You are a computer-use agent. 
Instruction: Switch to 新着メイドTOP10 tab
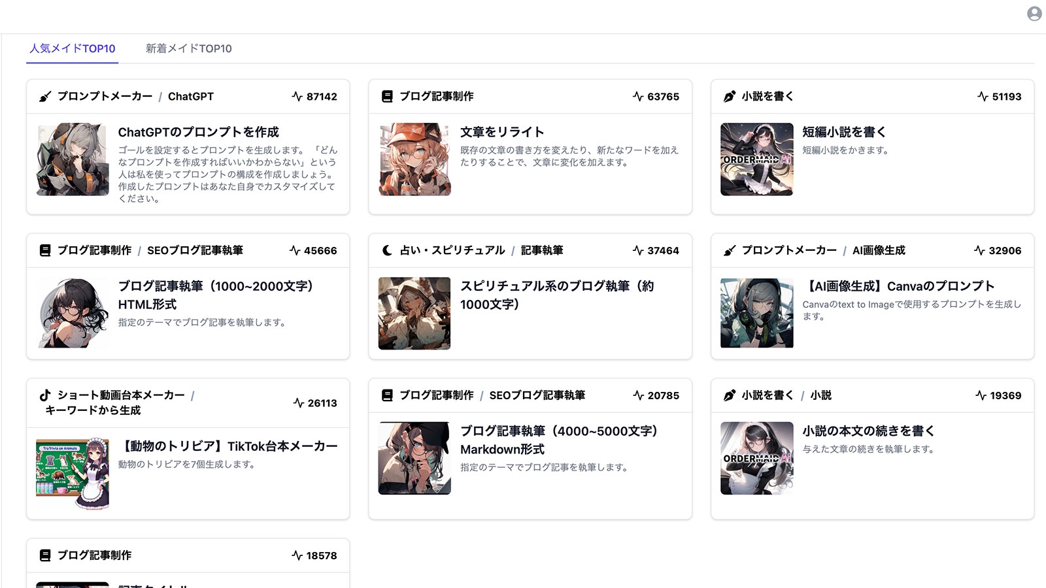tap(188, 48)
